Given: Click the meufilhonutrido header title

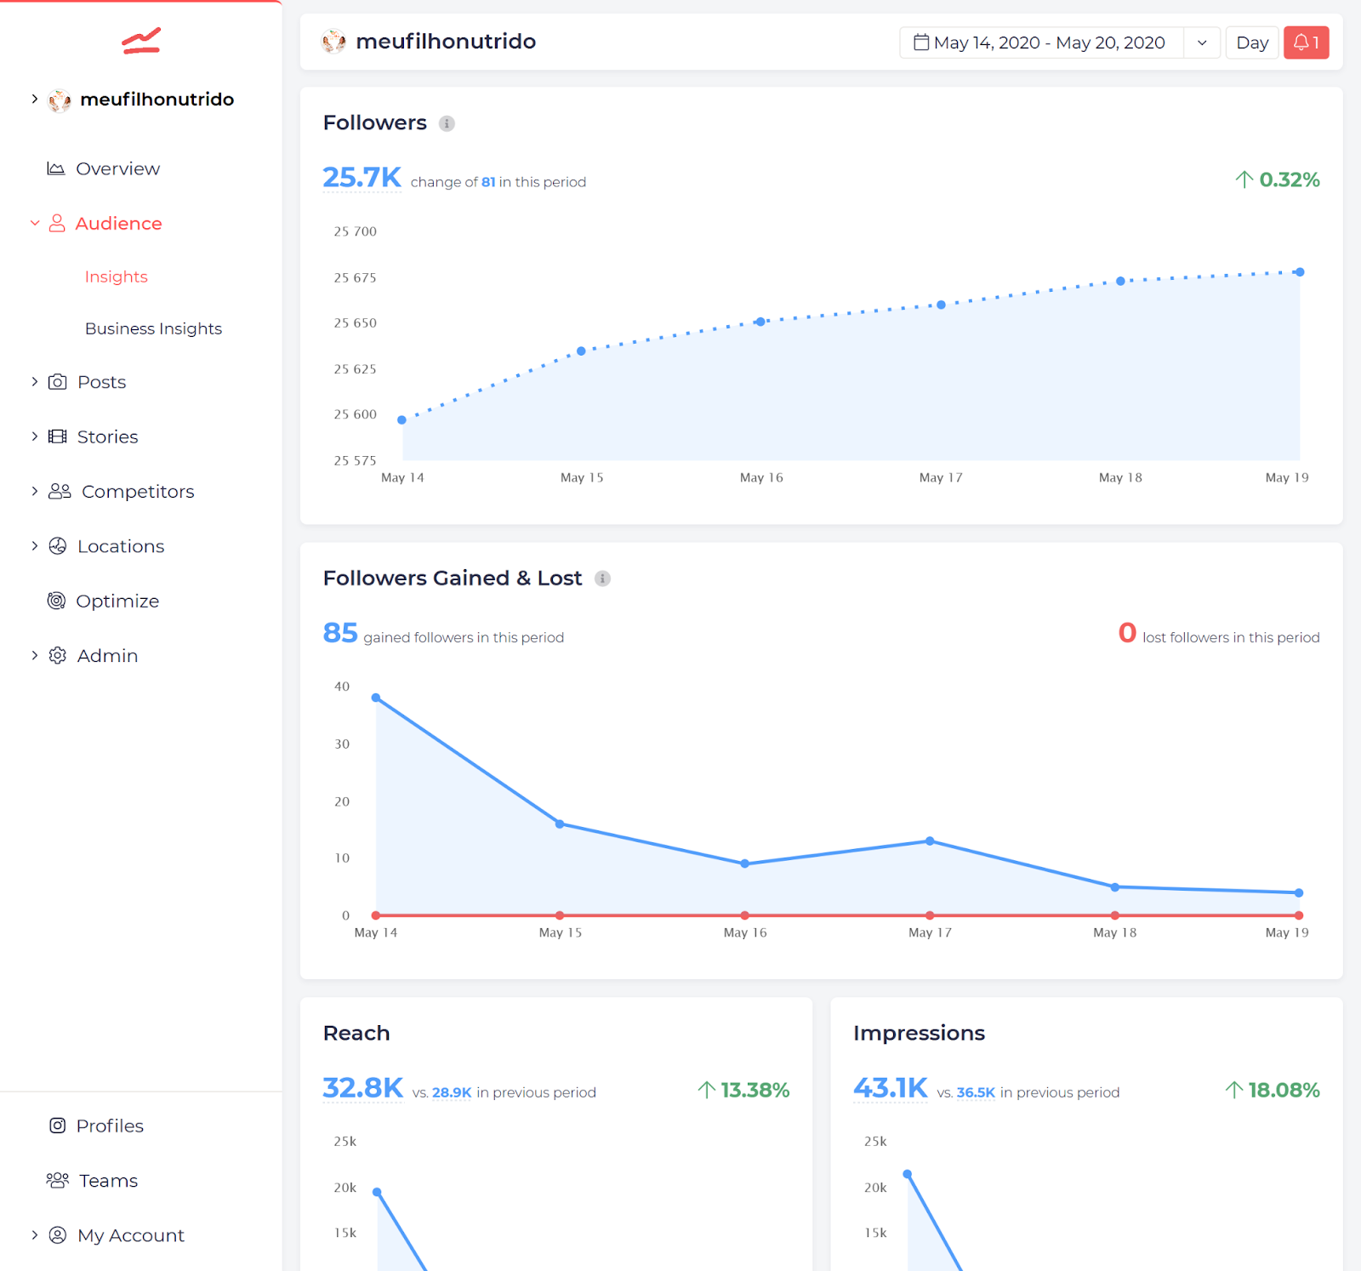Looking at the screenshot, I should [446, 41].
